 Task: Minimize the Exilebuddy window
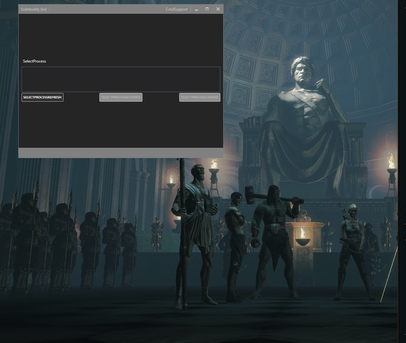196,9
